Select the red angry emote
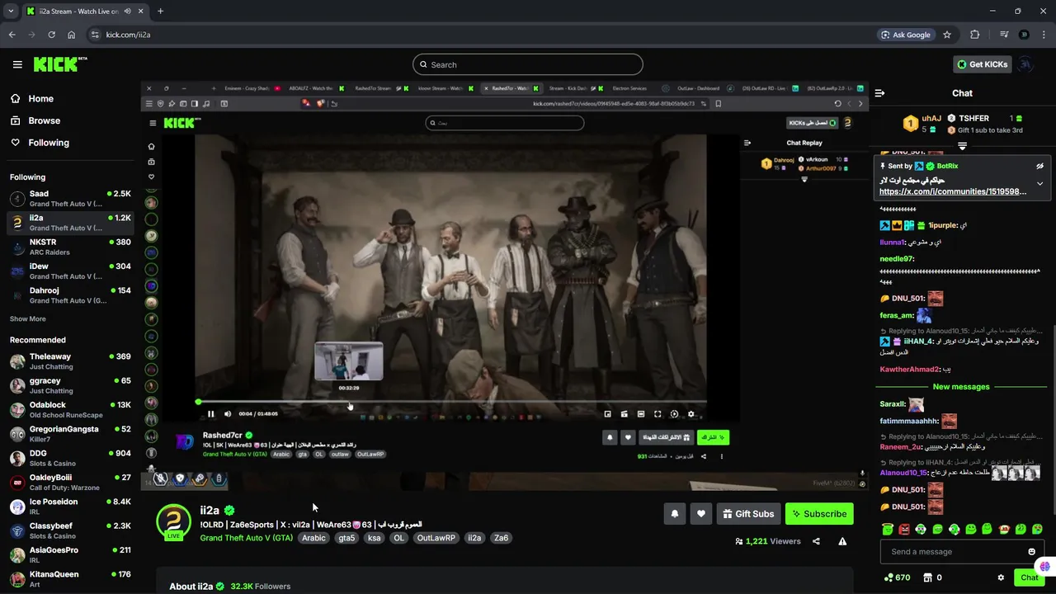 point(904,529)
